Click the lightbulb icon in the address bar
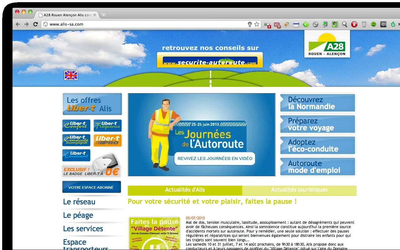400x250 pixels. [x=250, y=24]
